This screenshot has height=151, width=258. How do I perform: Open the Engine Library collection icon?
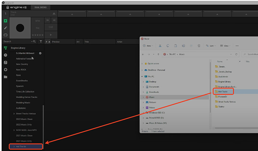[6, 48]
